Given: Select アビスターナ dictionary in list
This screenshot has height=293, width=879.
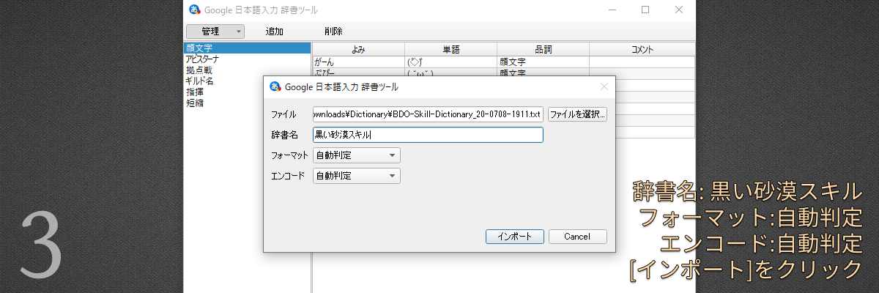Looking at the screenshot, I should coord(202,59).
